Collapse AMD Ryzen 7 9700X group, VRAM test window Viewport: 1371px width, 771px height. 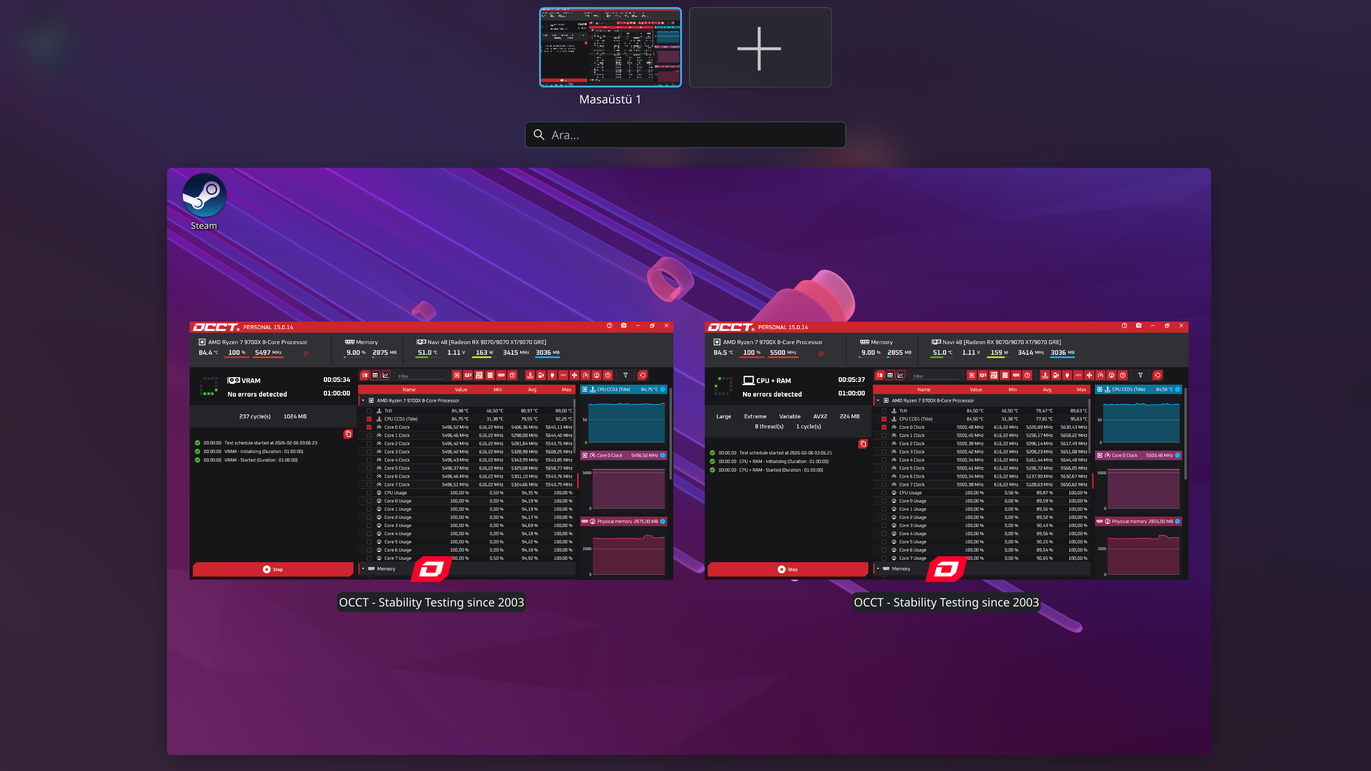click(x=363, y=400)
